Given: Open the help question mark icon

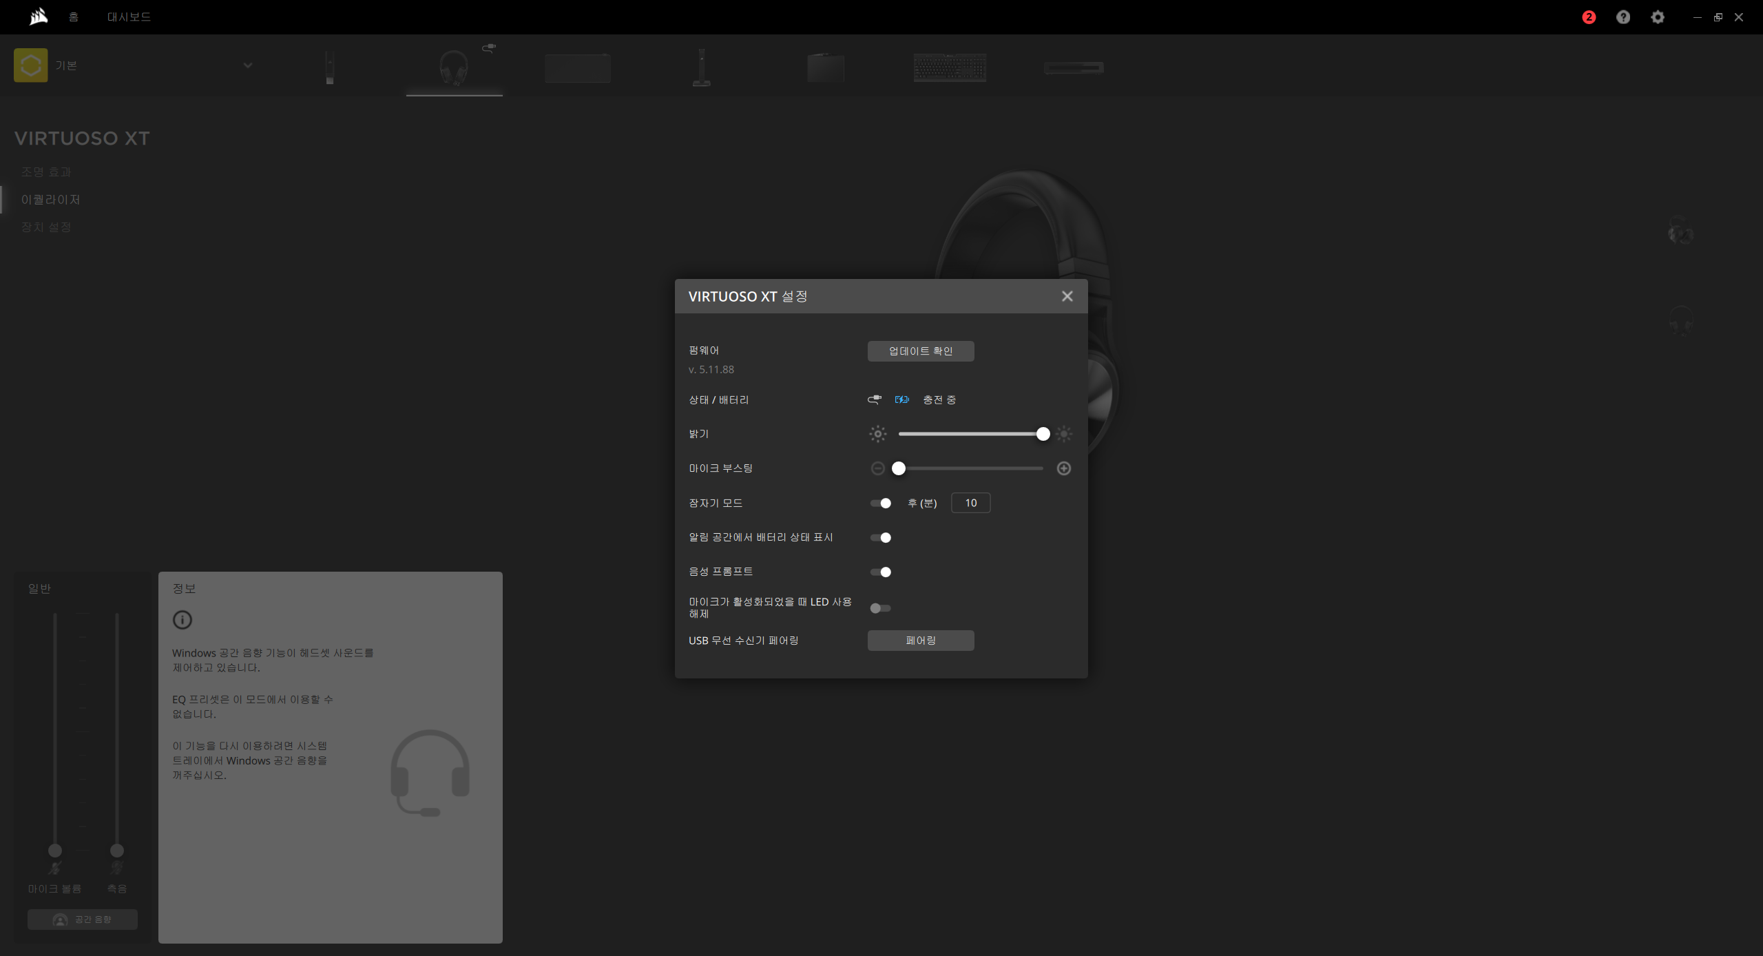Looking at the screenshot, I should pos(1623,17).
